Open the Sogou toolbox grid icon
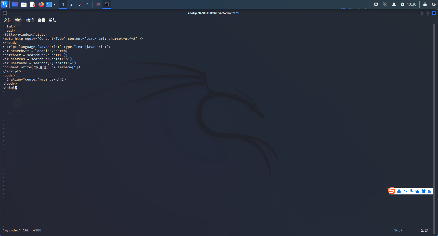Viewport: 438px width, 236px height. [430, 191]
